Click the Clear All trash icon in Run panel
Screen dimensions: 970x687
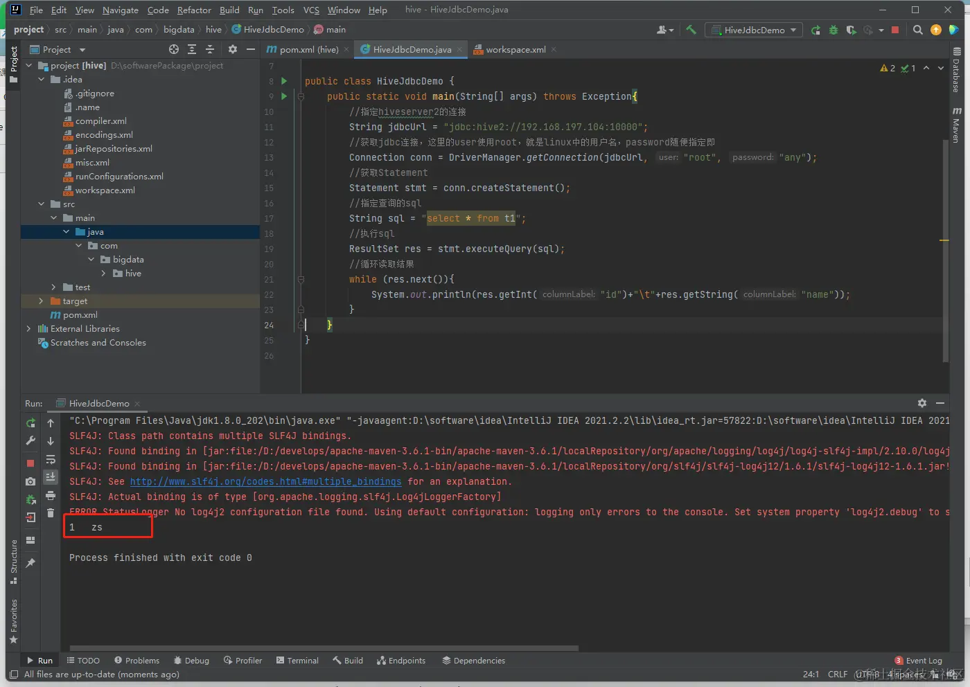point(51,512)
